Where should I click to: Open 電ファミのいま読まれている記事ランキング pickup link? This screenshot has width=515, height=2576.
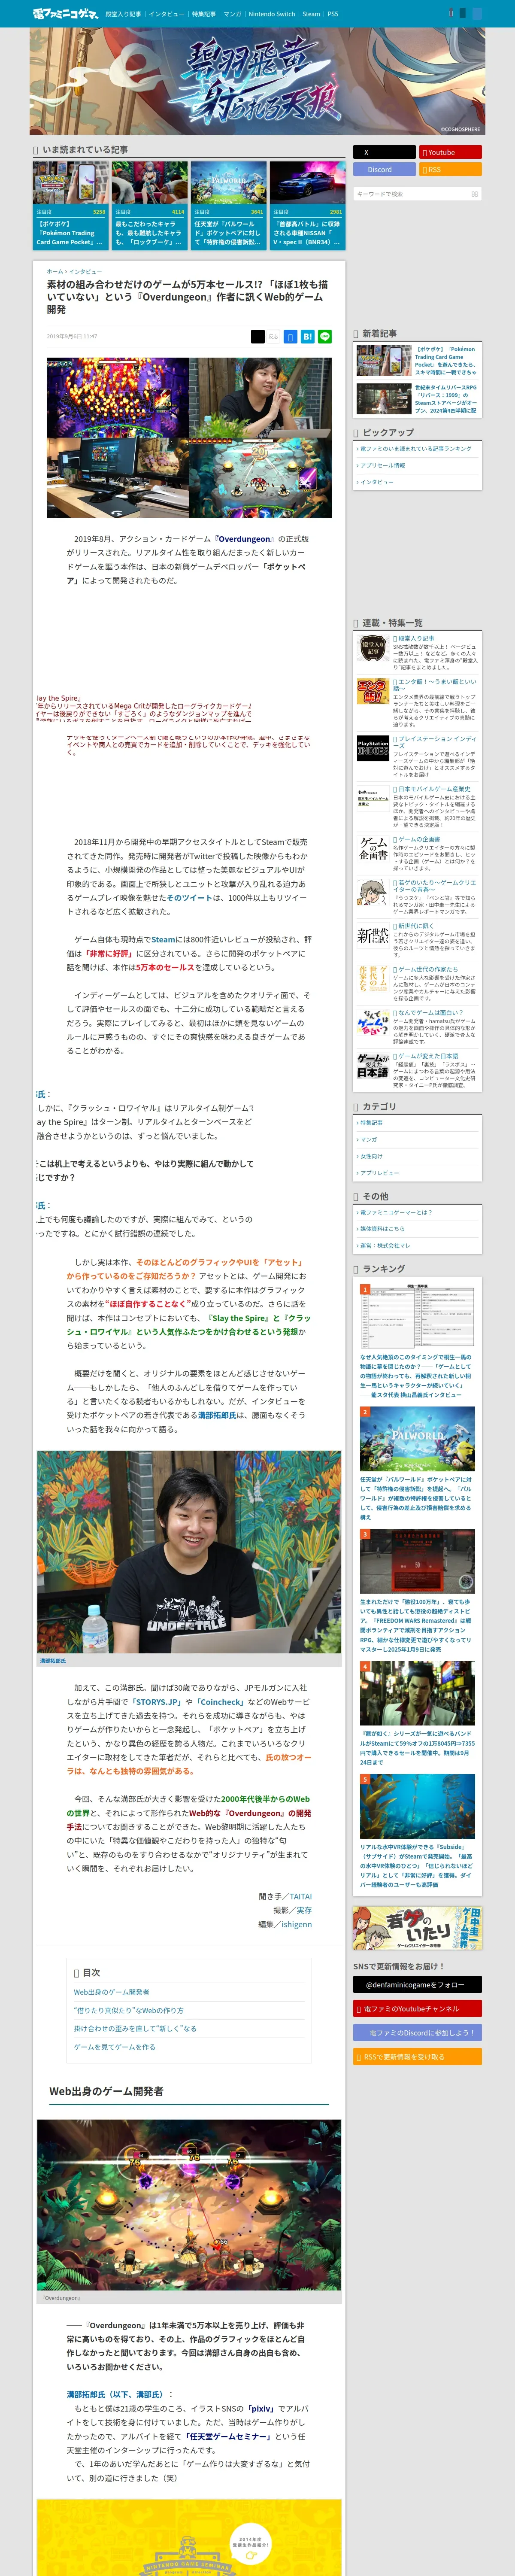pyautogui.click(x=416, y=449)
